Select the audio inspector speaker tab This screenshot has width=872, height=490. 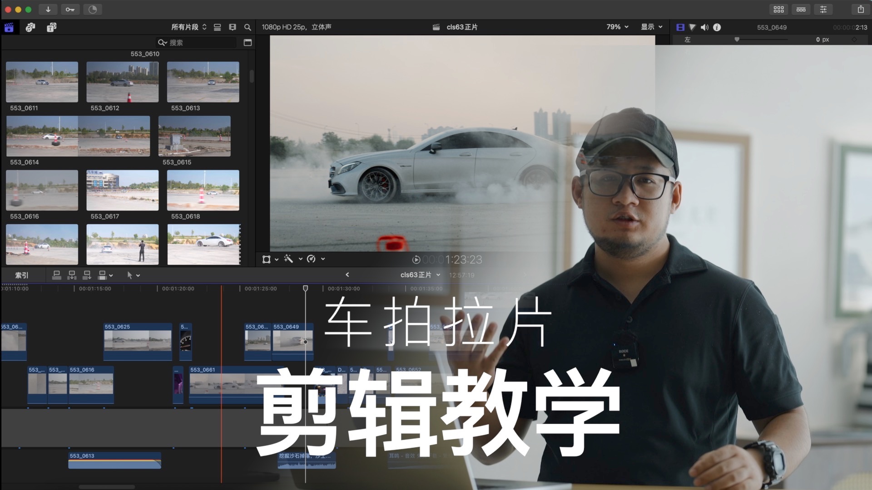tap(704, 27)
